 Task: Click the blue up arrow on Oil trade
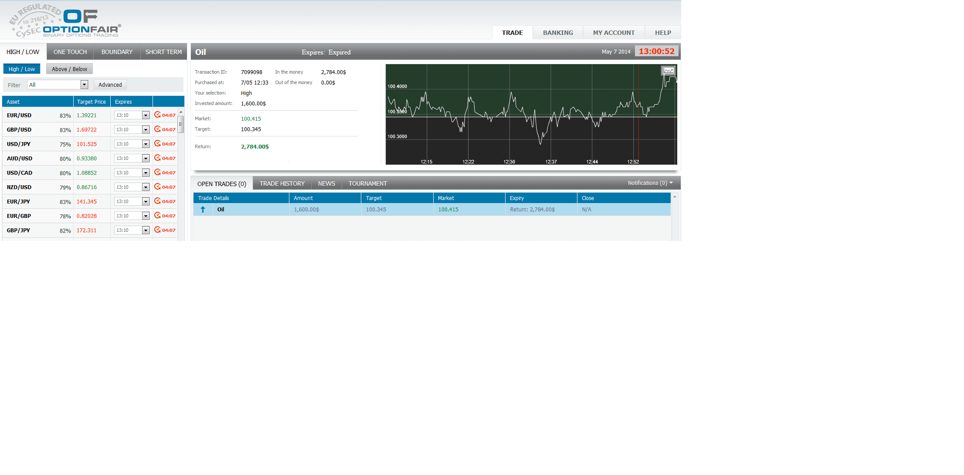pyautogui.click(x=203, y=210)
